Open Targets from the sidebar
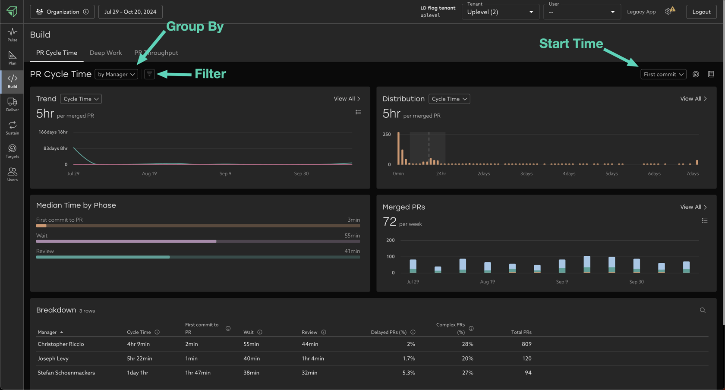The image size is (725, 390). pos(12,151)
